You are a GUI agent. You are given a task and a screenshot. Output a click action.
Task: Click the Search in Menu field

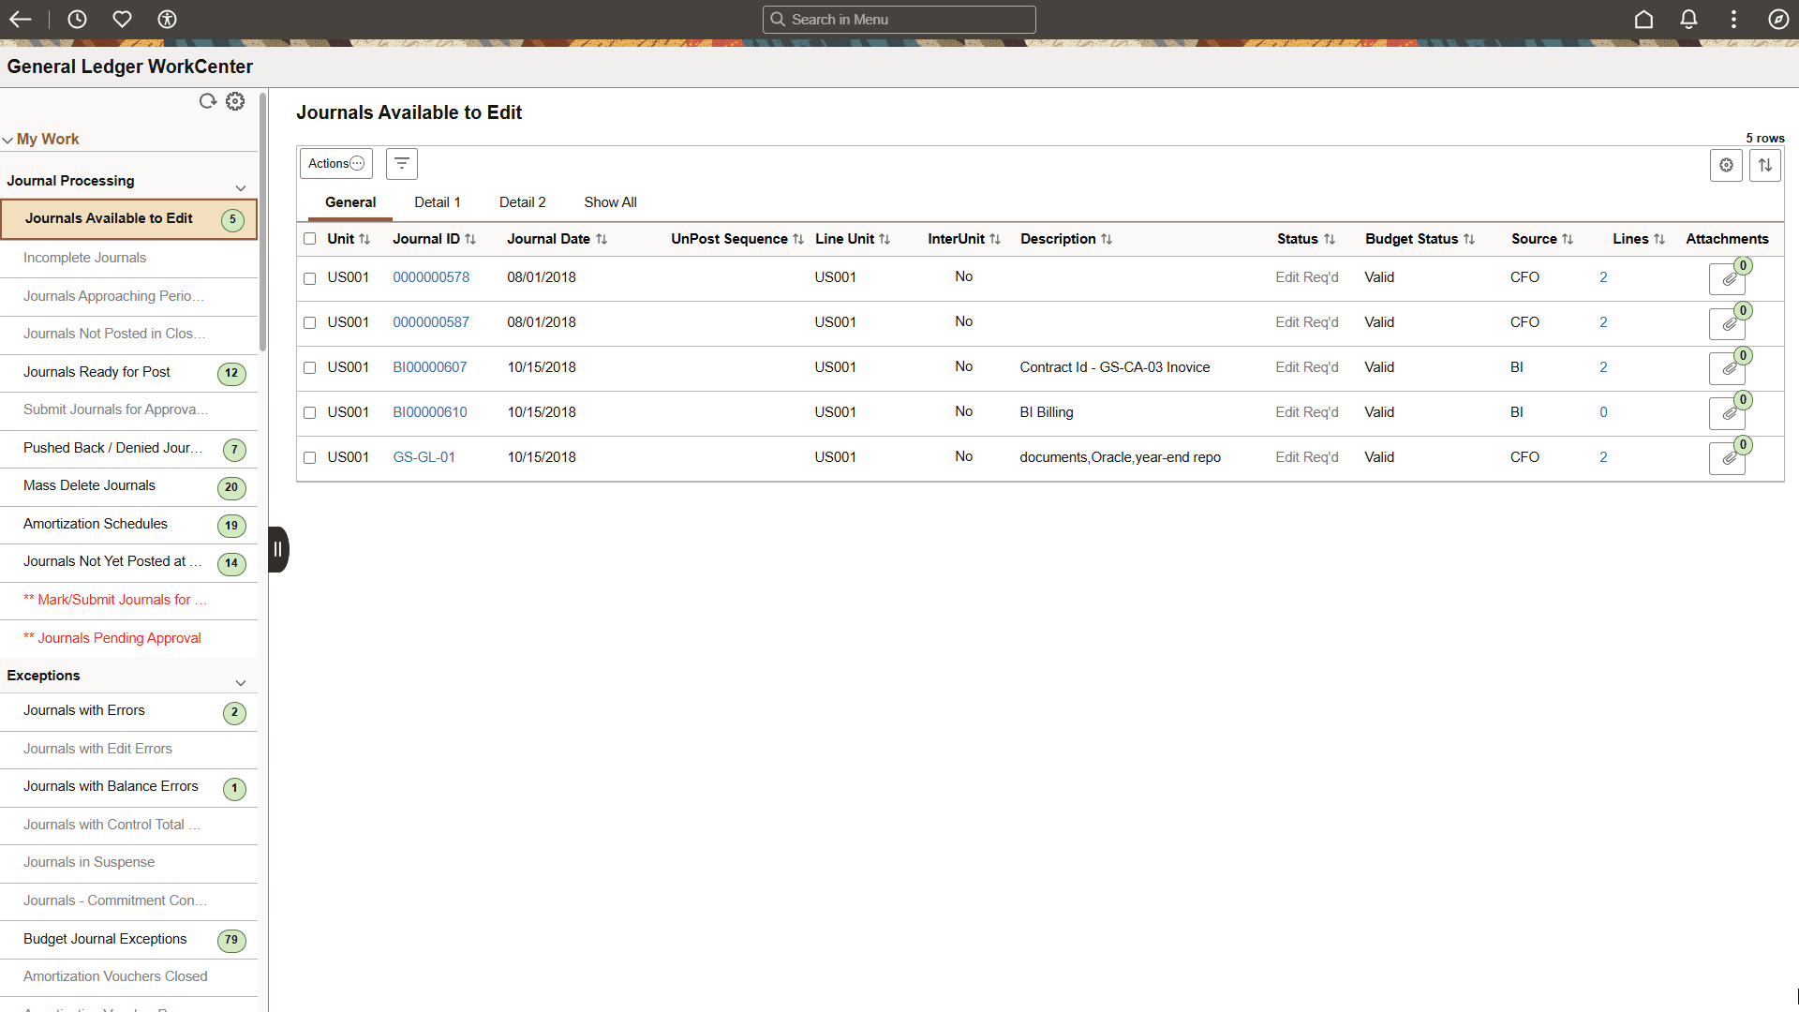tap(899, 19)
